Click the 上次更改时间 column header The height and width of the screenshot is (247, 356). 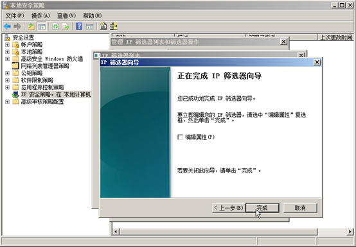tap(335, 37)
